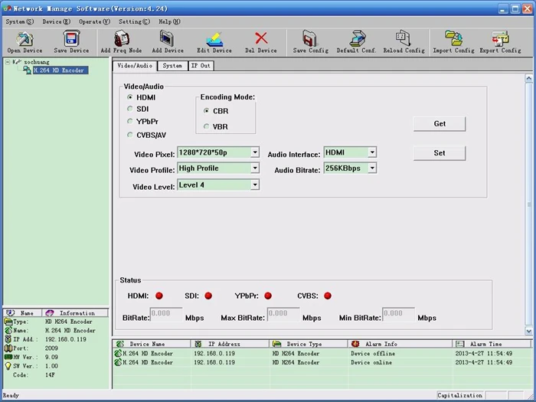Click the Edit Device toolbar icon

coord(214,39)
